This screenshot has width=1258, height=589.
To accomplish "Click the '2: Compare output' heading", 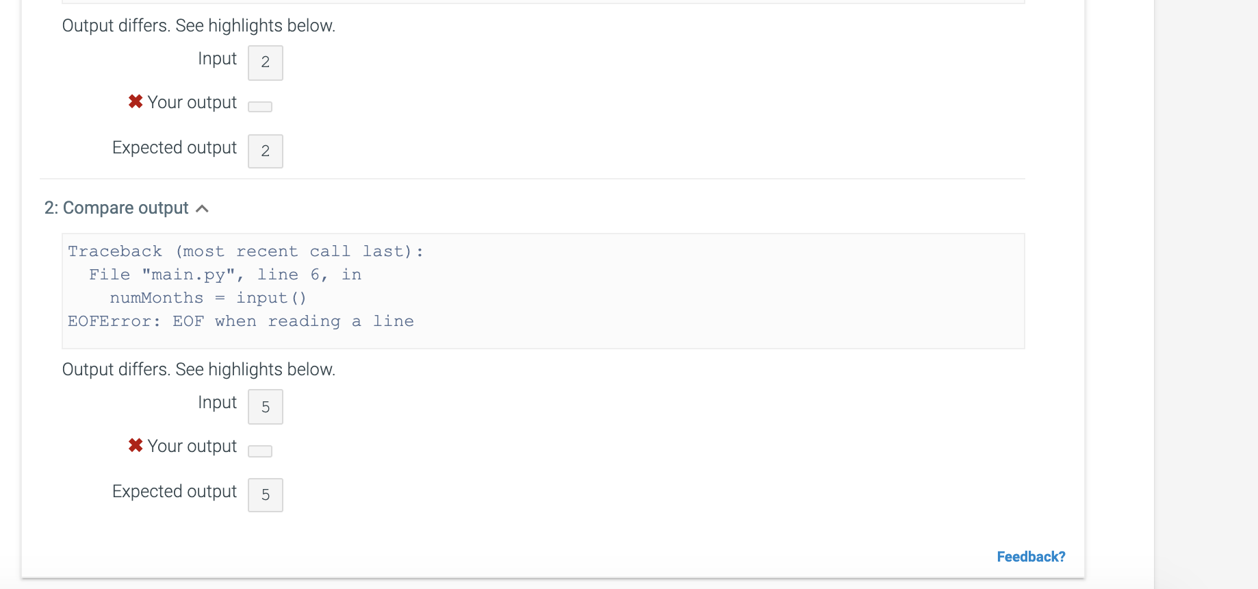I will click(x=116, y=208).
